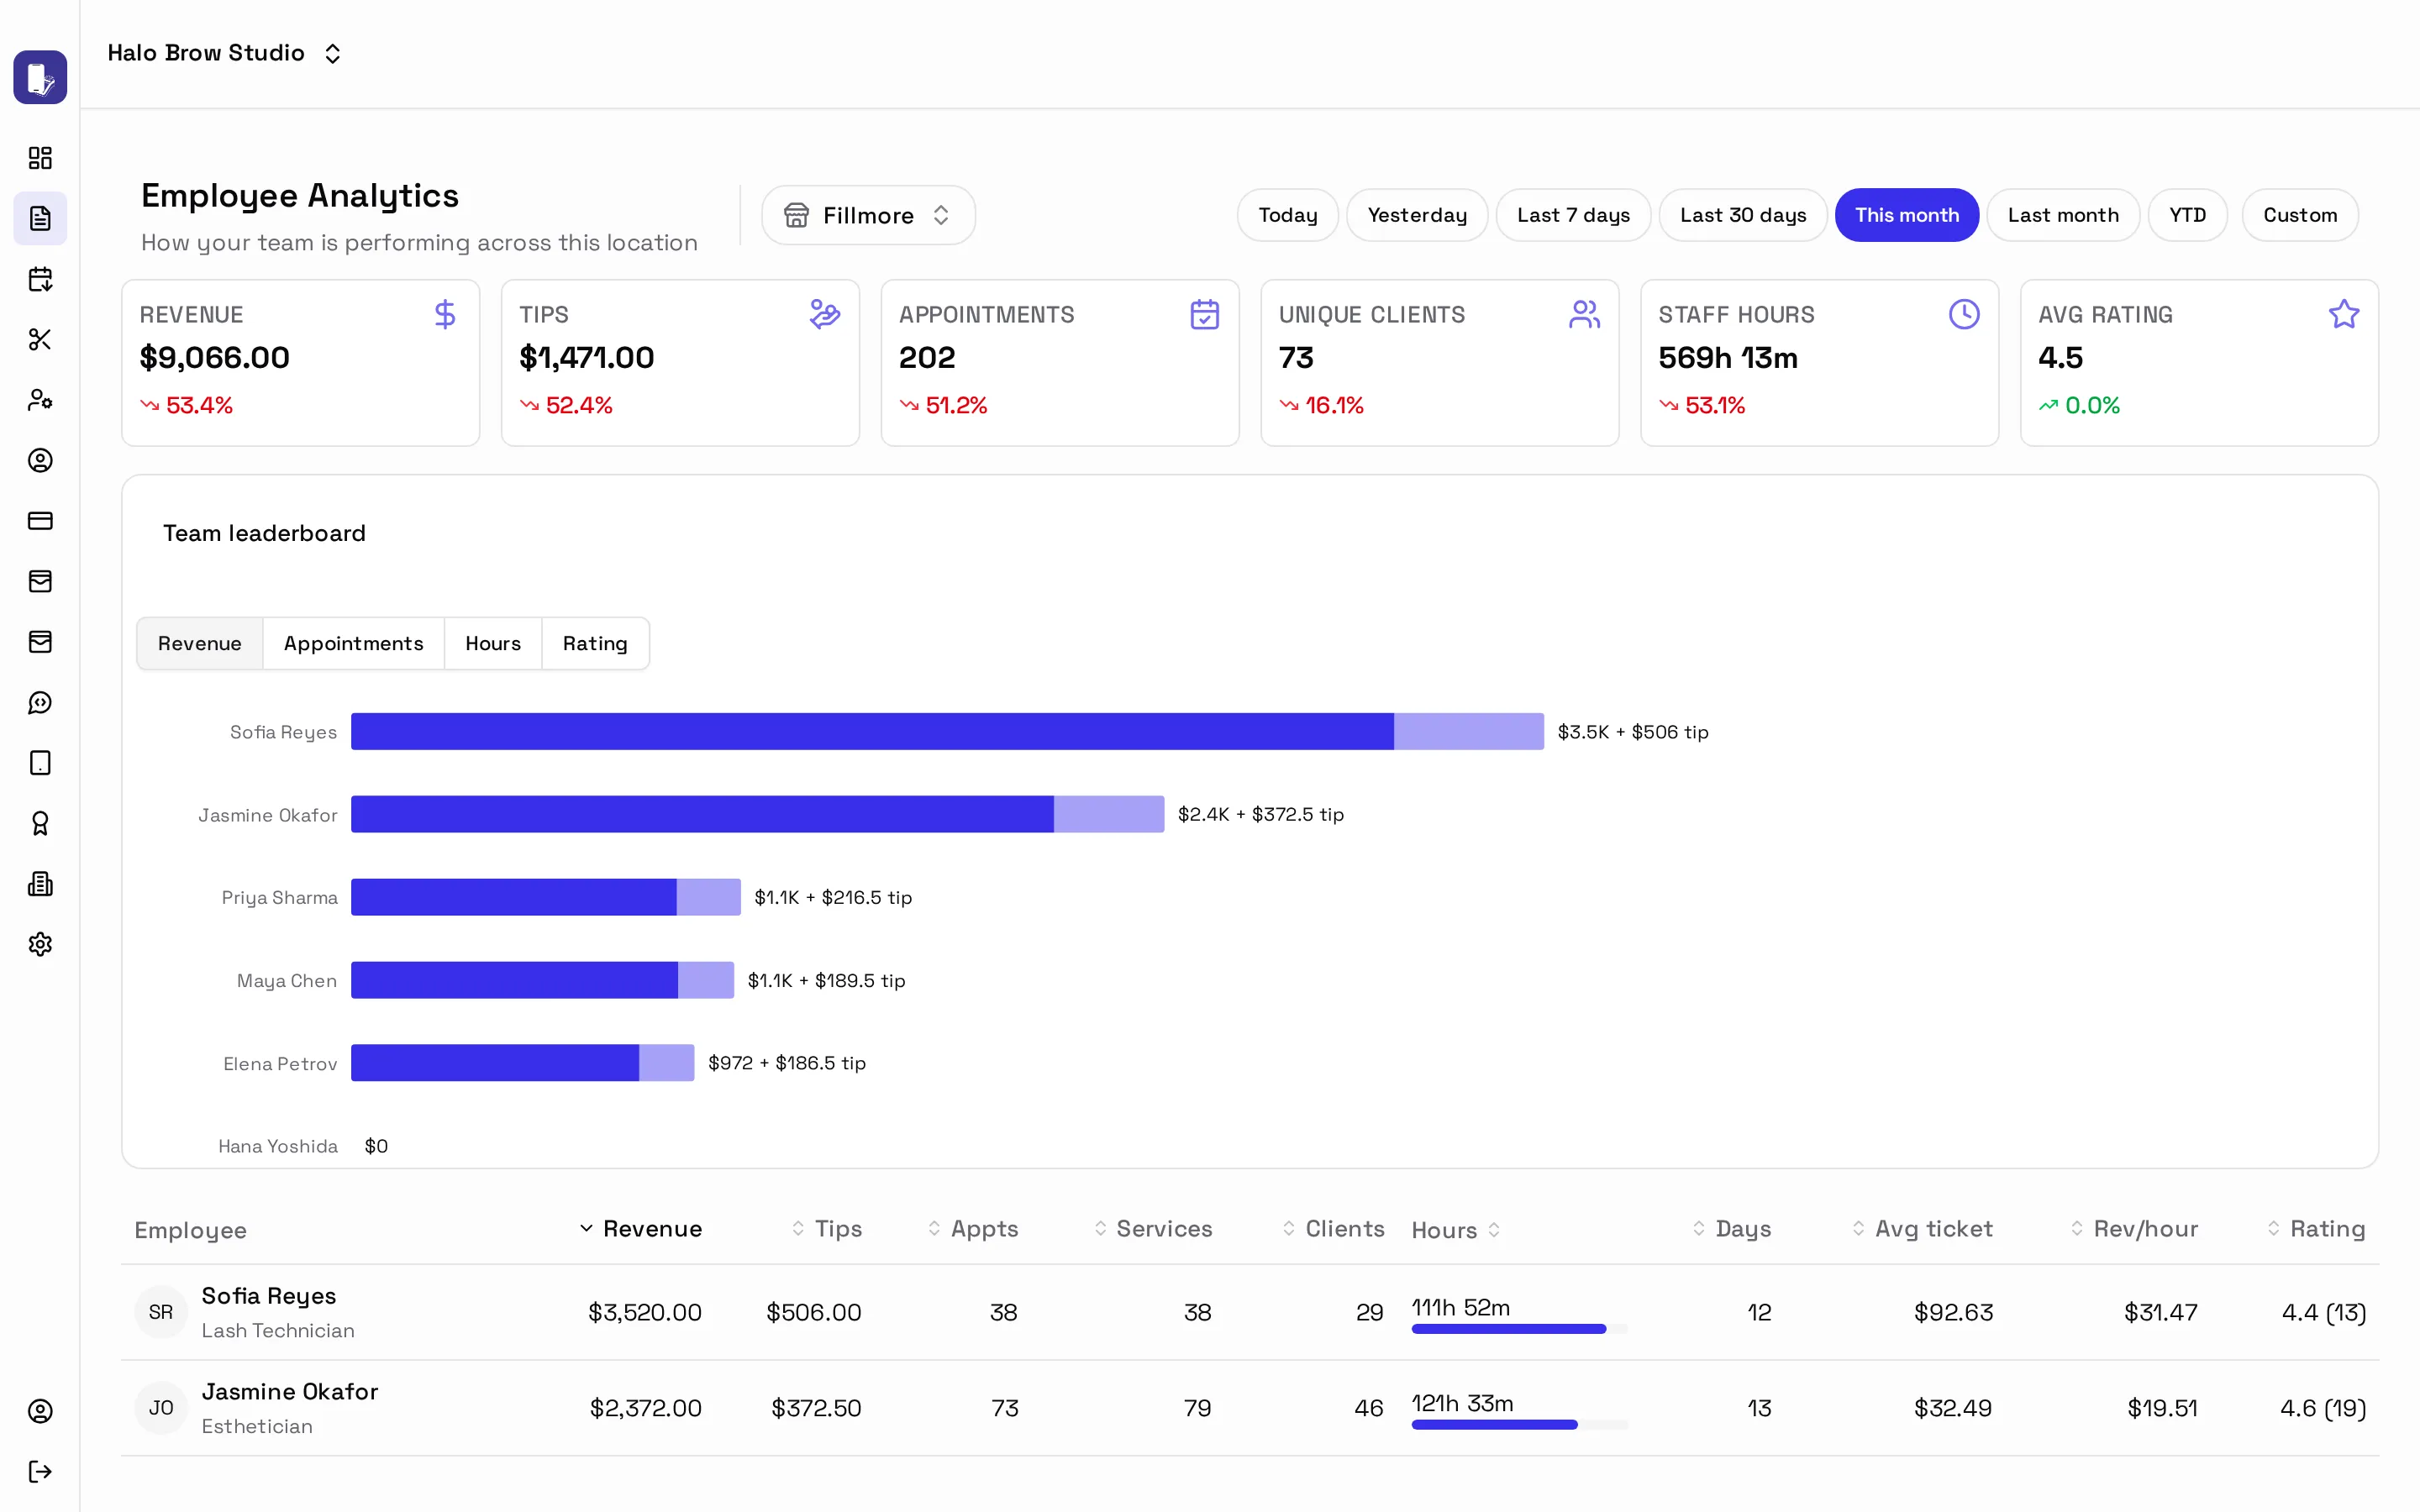The height and width of the screenshot is (1512, 2420).
Task: Switch leaderboard to Hours tab
Action: click(x=493, y=643)
